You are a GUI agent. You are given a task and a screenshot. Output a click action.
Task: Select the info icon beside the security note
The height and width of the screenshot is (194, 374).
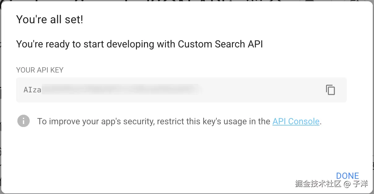pyautogui.click(x=23, y=121)
